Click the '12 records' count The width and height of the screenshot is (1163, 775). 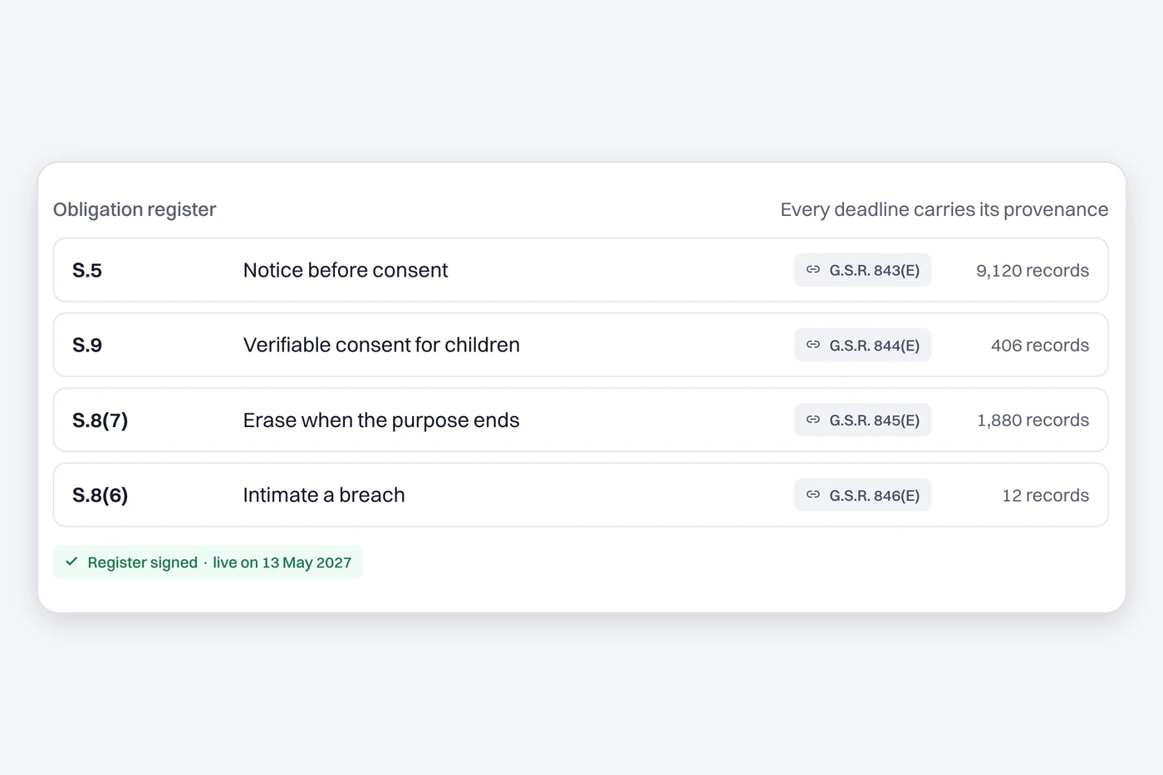(x=1046, y=495)
